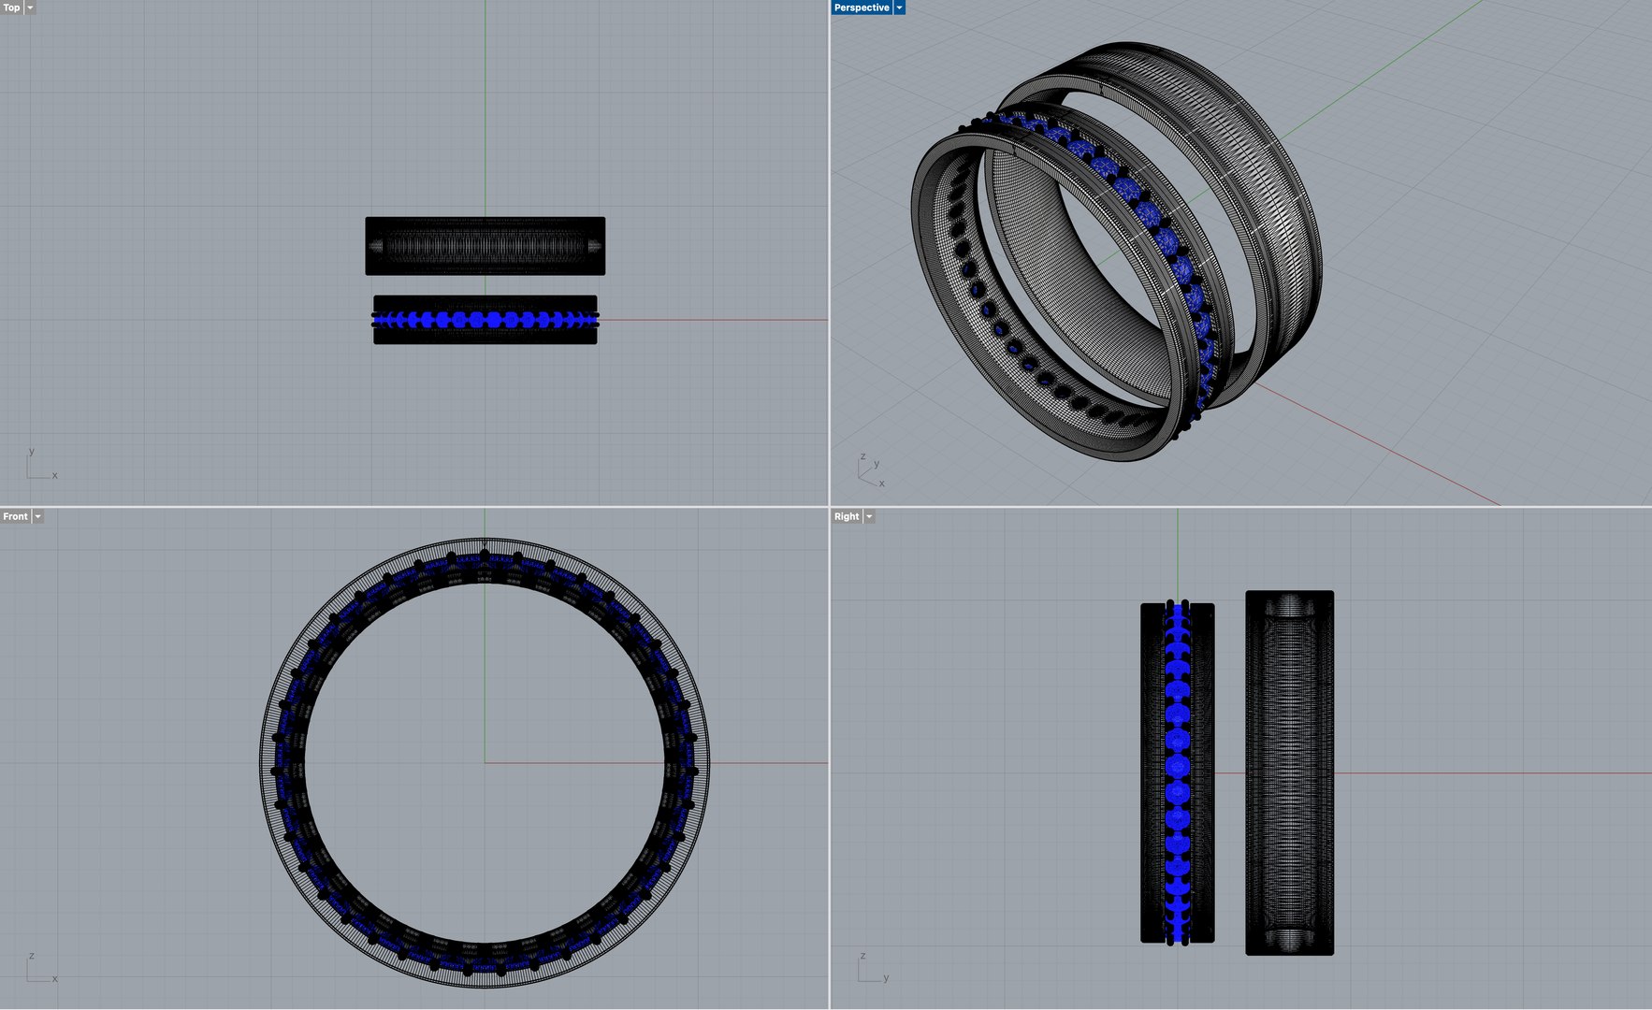The image size is (1652, 1010).
Task: Activate the Top viewport title label
Action: coord(11,7)
